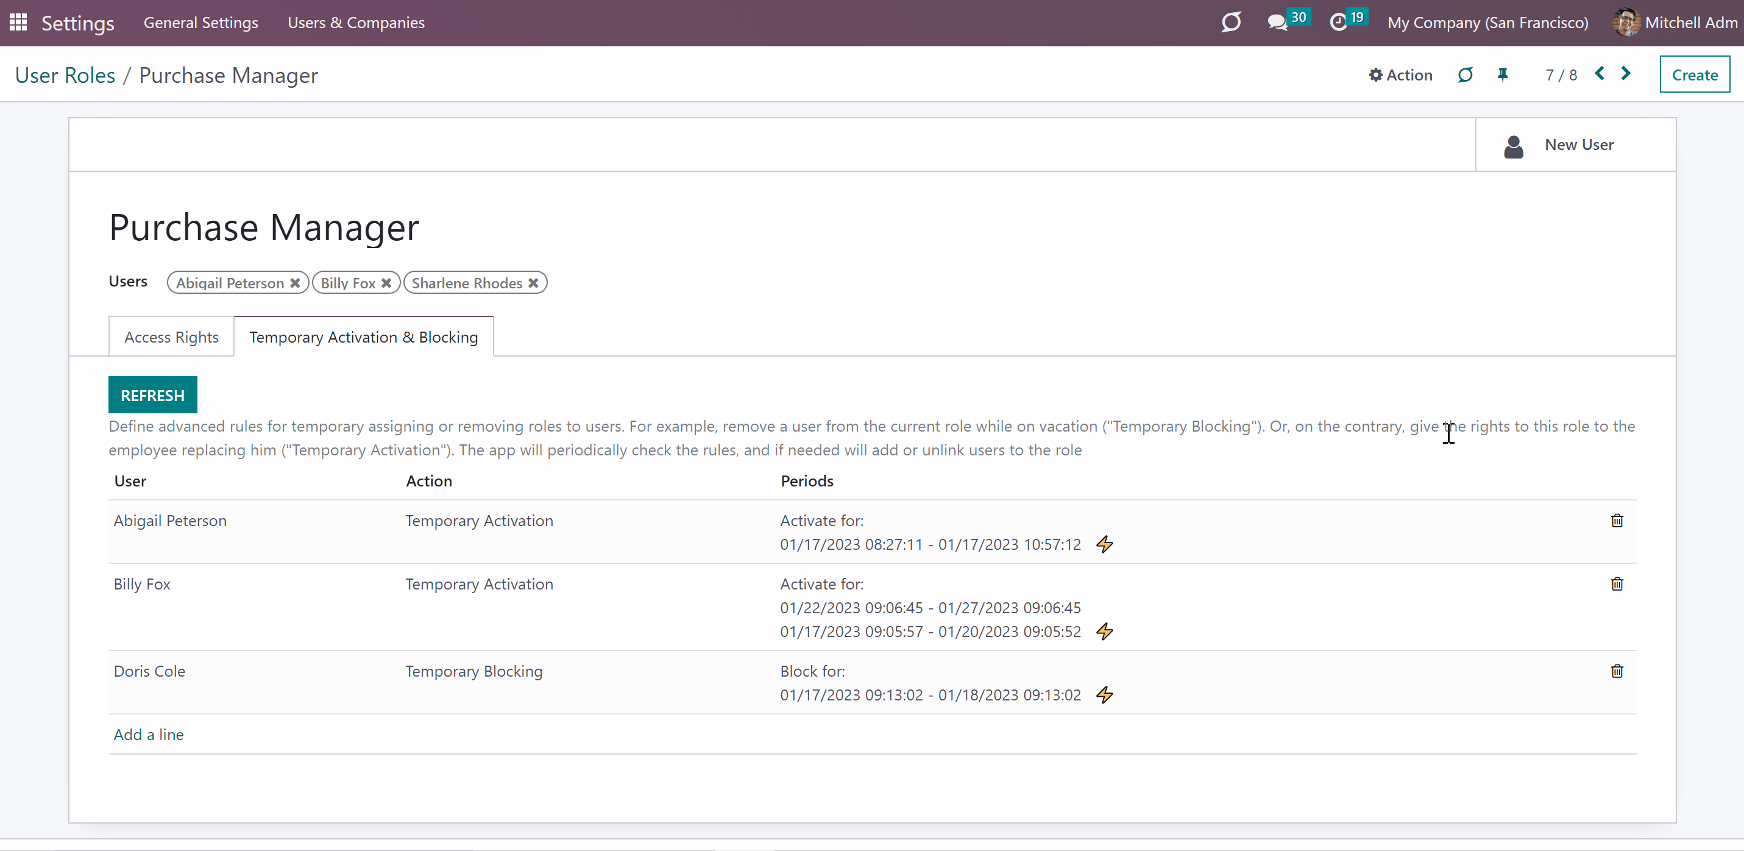
Task: Click Add a line link
Action: point(149,735)
